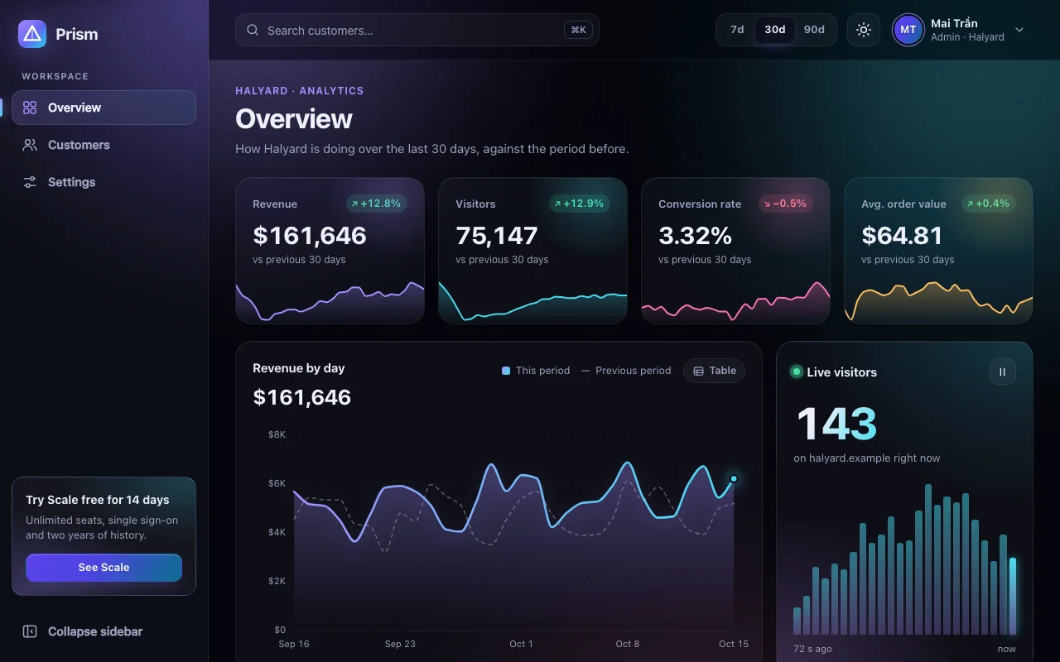Click the Settings sliders icon
This screenshot has height=662, width=1060.
pos(30,182)
